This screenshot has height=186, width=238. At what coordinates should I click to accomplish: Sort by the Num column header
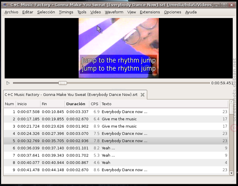(x=10, y=104)
